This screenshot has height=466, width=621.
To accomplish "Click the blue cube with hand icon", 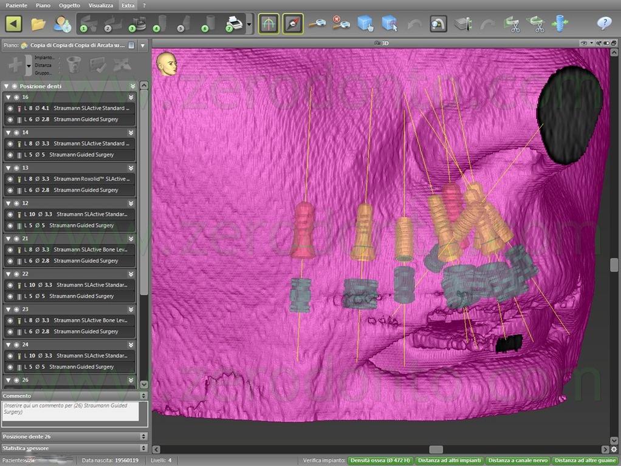I will pyautogui.click(x=365, y=24).
